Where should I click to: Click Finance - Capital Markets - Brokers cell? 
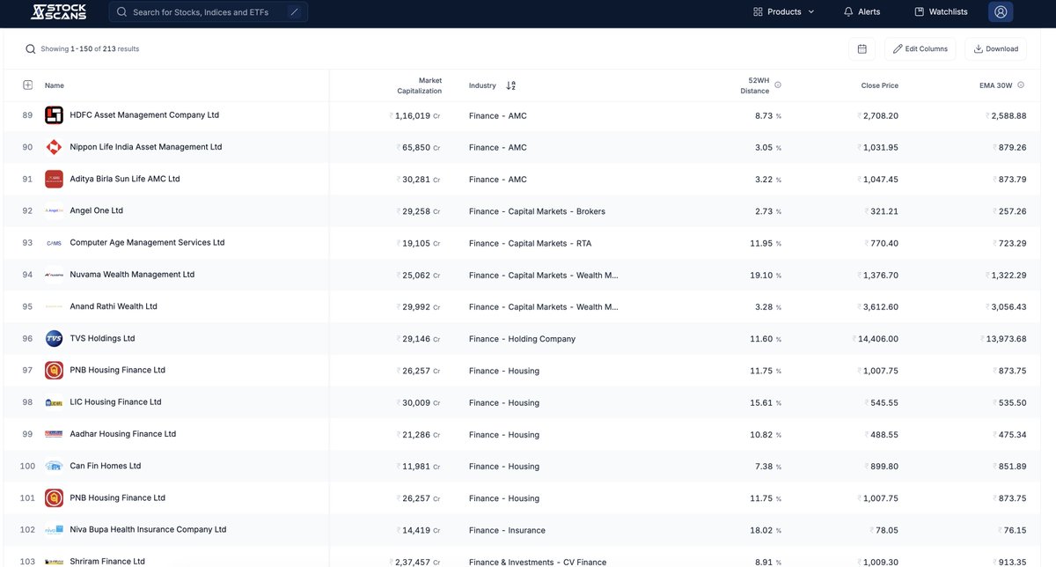pyautogui.click(x=537, y=211)
